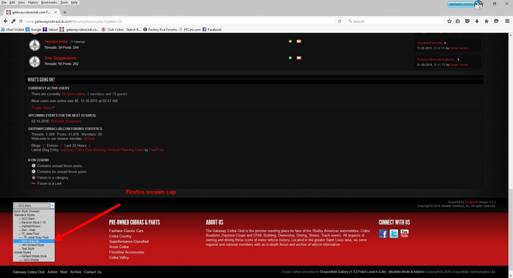513x278 pixels.
Task: Collapse the GCC-Dark style chooser dropdown arrow
Action: [x=52, y=206]
